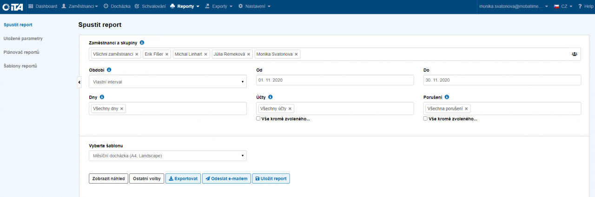The height and width of the screenshot is (197, 595).
Task: Click info icon next to Zaměstnanci a skupiny
Action: [x=142, y=43]
